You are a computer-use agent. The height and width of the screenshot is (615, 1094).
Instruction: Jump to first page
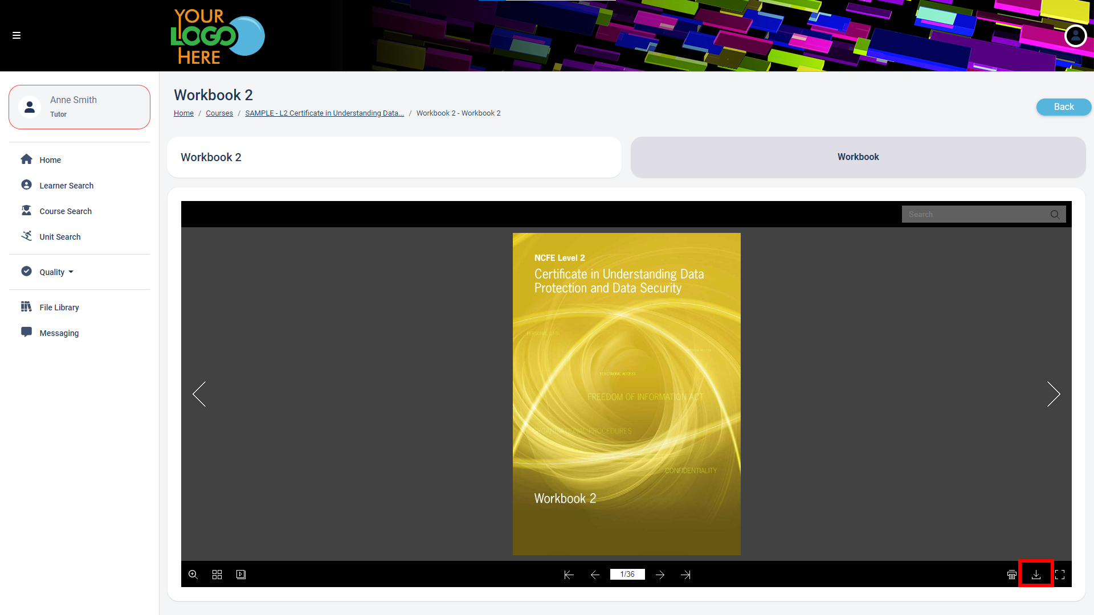569,575
